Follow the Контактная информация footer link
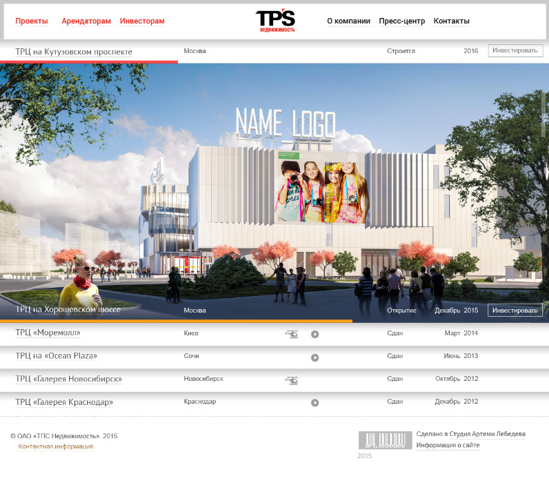 pos(55,446)
